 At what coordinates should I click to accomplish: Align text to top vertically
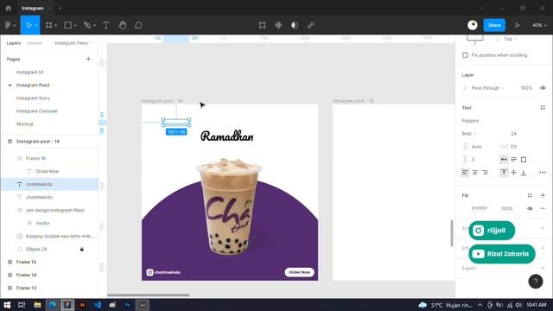(504, 173)
